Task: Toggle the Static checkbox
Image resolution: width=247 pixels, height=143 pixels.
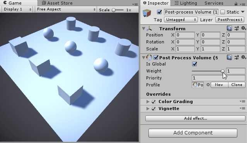Action: pyautogui.click(x=222, y=12)
